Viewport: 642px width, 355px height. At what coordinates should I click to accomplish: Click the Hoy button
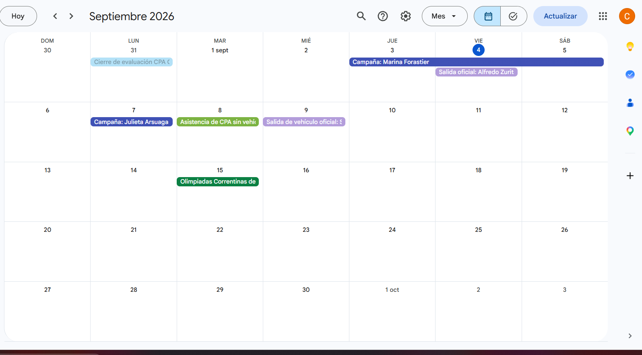(x=18, y=16)
